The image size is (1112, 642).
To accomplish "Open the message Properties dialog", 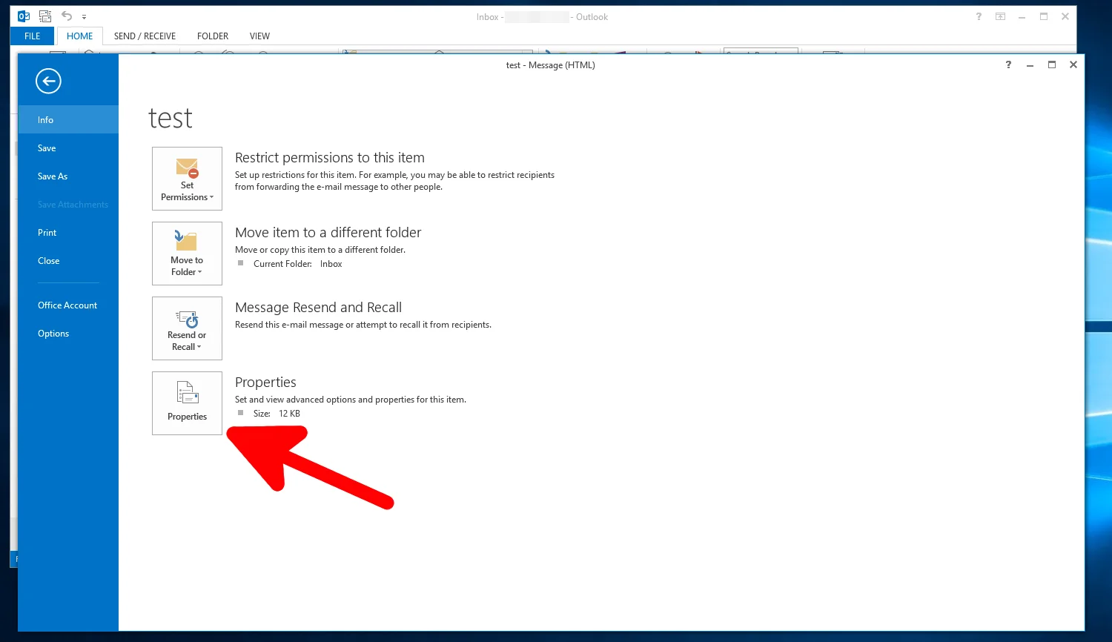I will [187, 403].
